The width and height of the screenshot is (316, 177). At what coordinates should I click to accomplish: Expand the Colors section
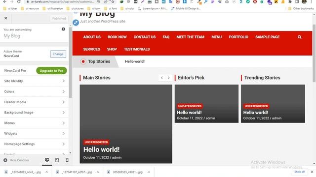(34, 91)
